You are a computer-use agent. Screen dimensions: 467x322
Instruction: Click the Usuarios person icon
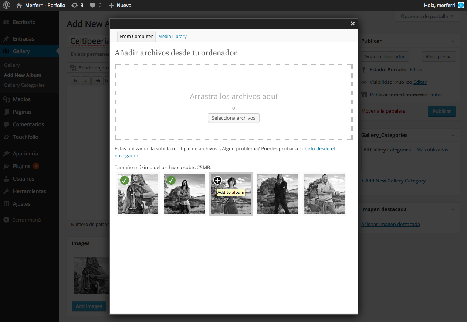[x=6, y=179]
